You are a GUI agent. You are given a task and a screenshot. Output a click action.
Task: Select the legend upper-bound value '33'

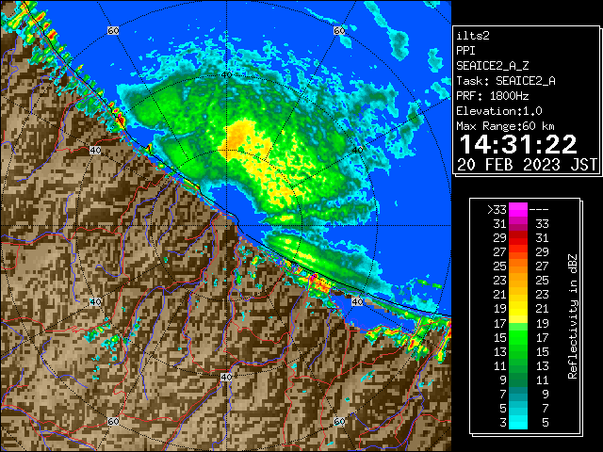pyautogui.click(x=542, y=224)
